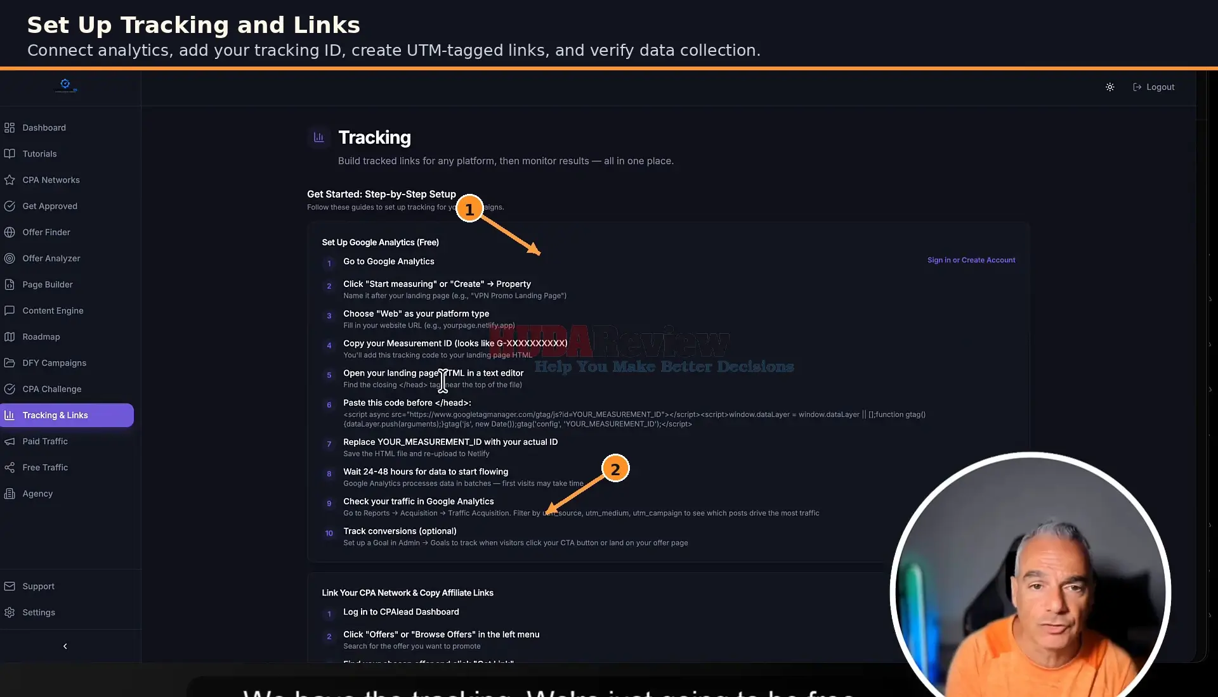Collapse the sidebar with the chevron arrow
Image resolution: width=1218 pixels, height=697 pixels.
pos(65,646)
